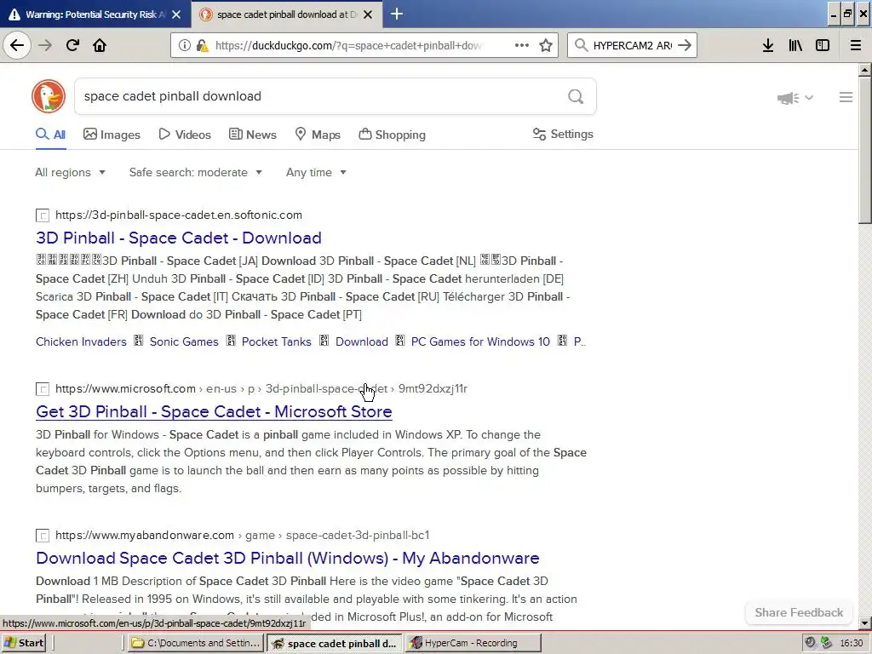Image resolution: width=872 pixels, height=654 pixels.
Task: Switch to Shopping results
Action: coord(392,135)
